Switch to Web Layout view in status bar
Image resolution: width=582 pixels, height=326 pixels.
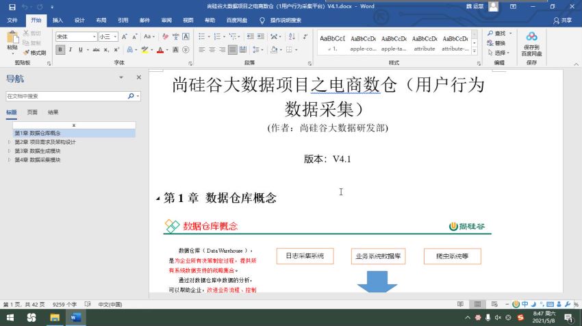tap(494, 304)
